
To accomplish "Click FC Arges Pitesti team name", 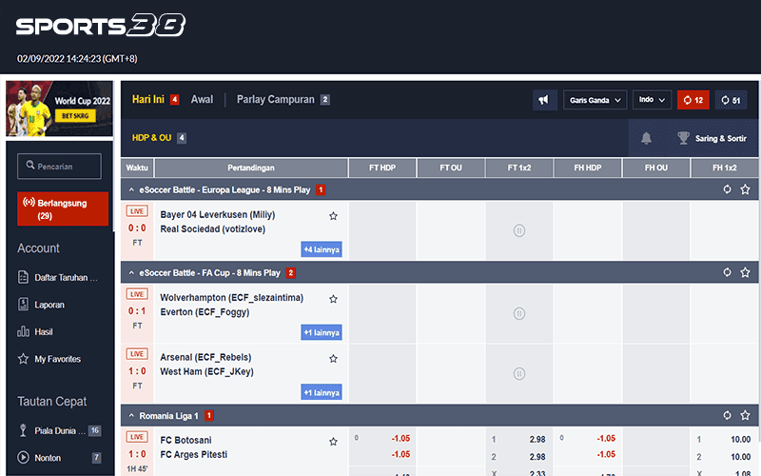I will tap(194, 455).
